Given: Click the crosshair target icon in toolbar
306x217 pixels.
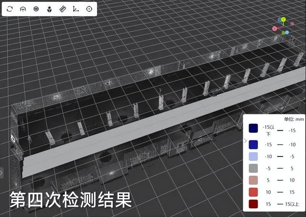Looking at the screenshot, I should 89,9.
